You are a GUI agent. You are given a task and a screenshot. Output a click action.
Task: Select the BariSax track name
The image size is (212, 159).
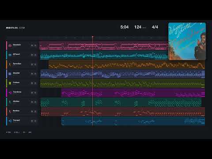click(16, 111)
